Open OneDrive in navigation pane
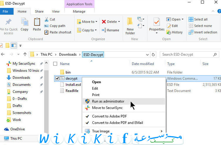Image resolution: width=221 pixels, height=145 pixels. pos(14,129)
